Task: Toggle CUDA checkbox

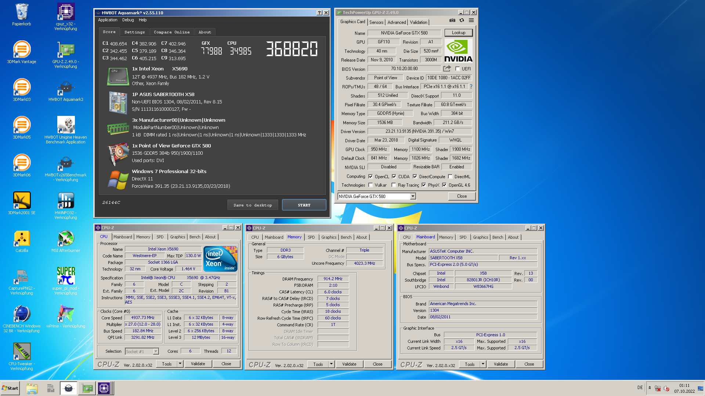Action: point(394,176)
